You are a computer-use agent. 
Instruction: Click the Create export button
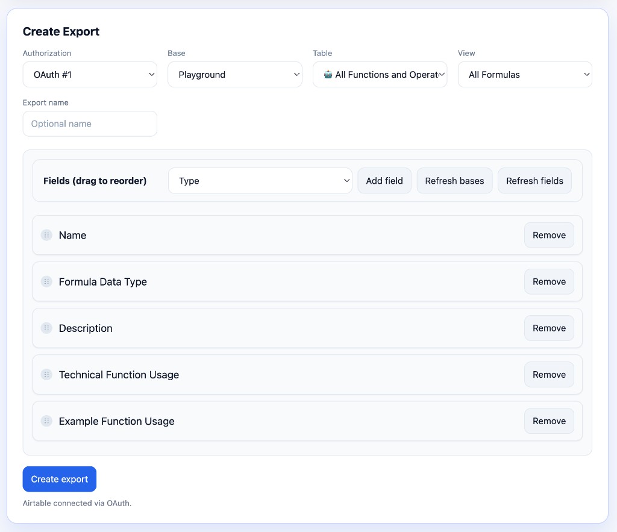coord(59,479)
